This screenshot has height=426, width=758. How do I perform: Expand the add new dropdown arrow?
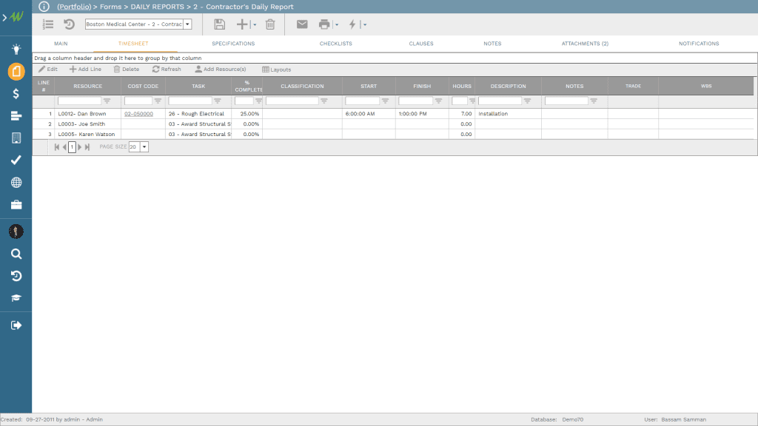point(255,24)
